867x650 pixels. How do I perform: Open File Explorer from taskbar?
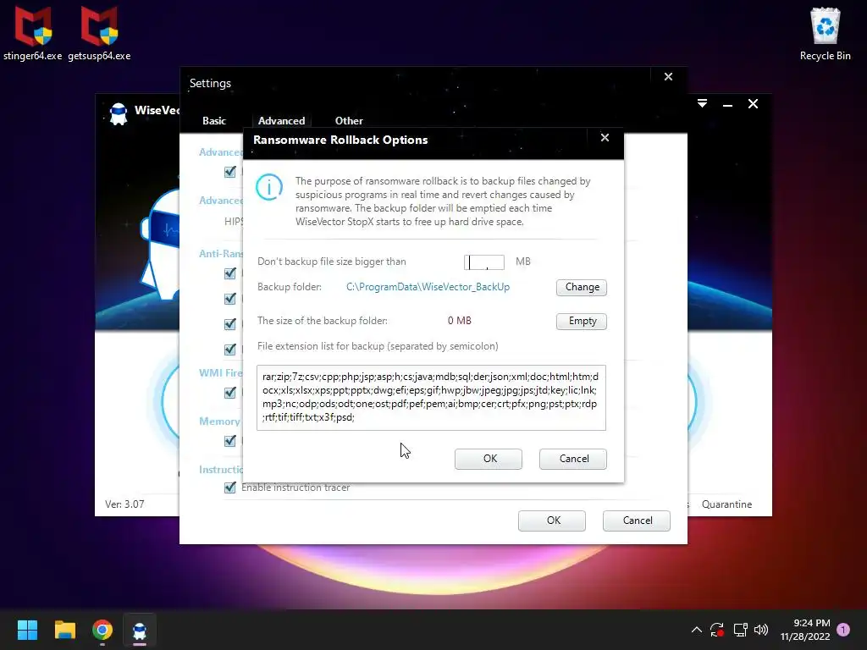tap(64, 630)
